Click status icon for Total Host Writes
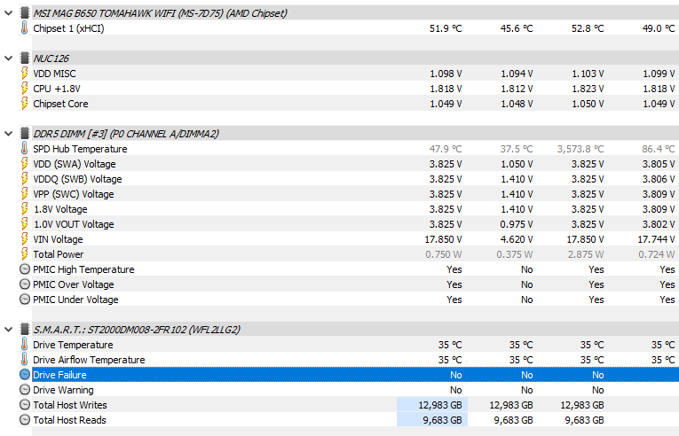The width and height of the screenshot is (679, 436). click(x=25, y=405)
